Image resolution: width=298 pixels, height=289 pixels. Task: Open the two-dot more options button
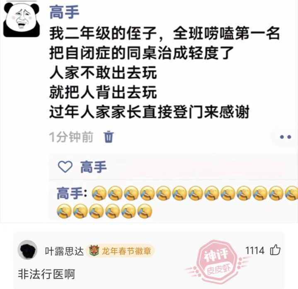pos(286,137)
